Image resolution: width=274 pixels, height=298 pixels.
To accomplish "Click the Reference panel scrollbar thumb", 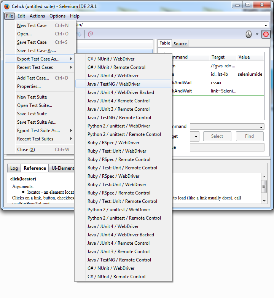I will (264, 186).
